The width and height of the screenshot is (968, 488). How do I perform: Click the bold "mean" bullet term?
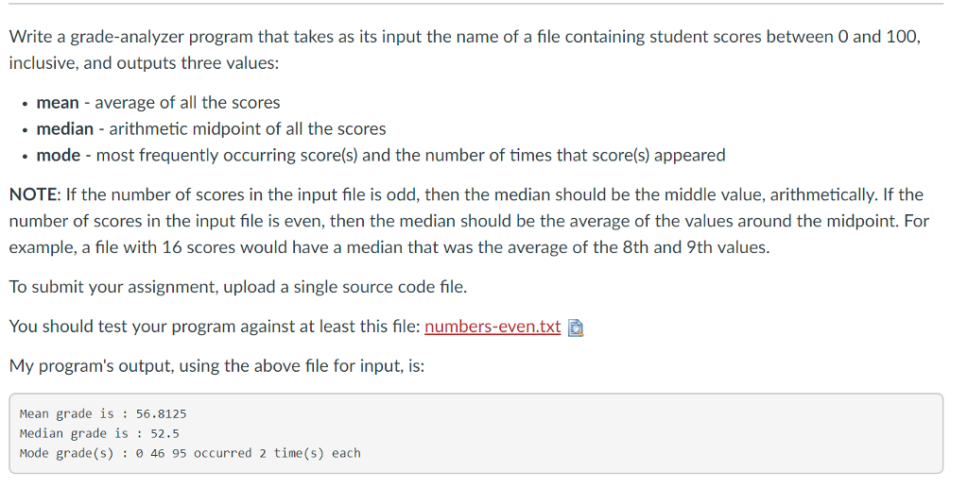click(x=58, y=102)
